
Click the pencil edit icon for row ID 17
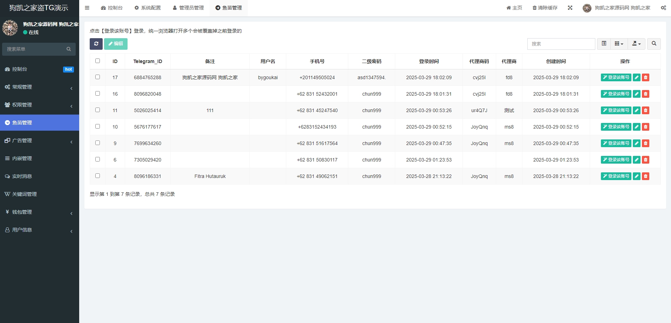(637, 77)
